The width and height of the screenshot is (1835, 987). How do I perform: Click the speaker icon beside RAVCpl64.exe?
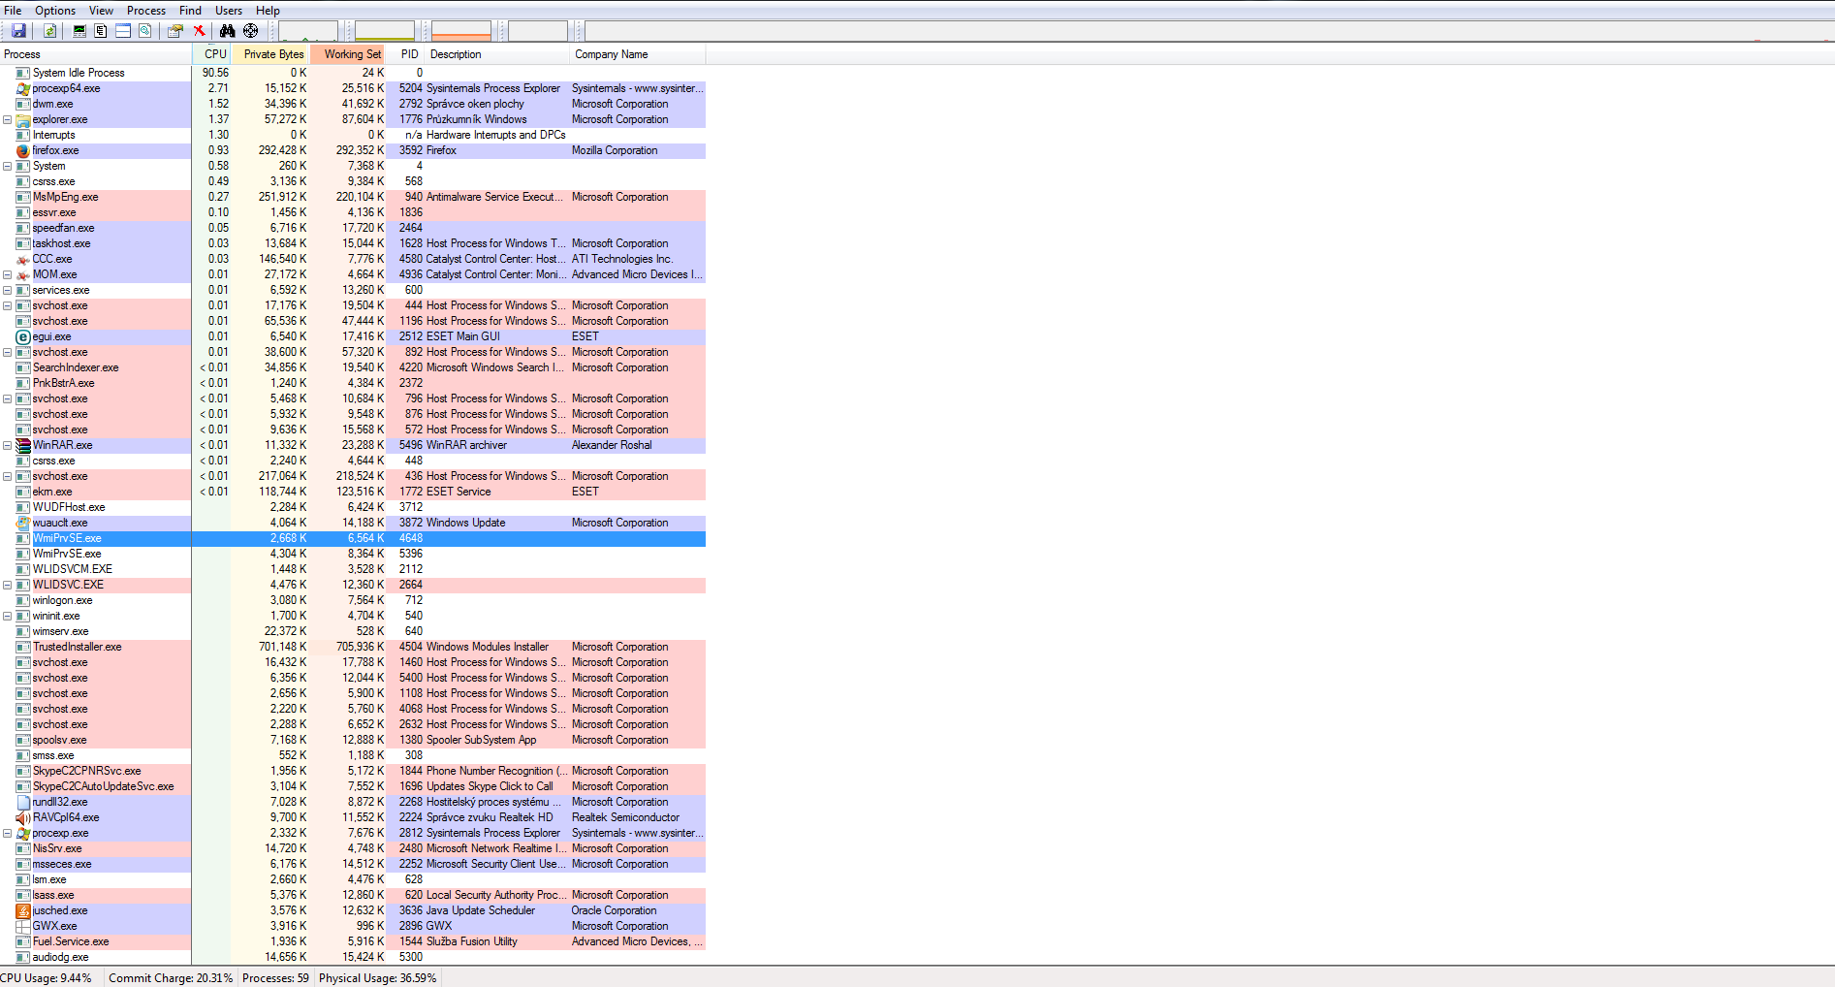coord(23,817)
